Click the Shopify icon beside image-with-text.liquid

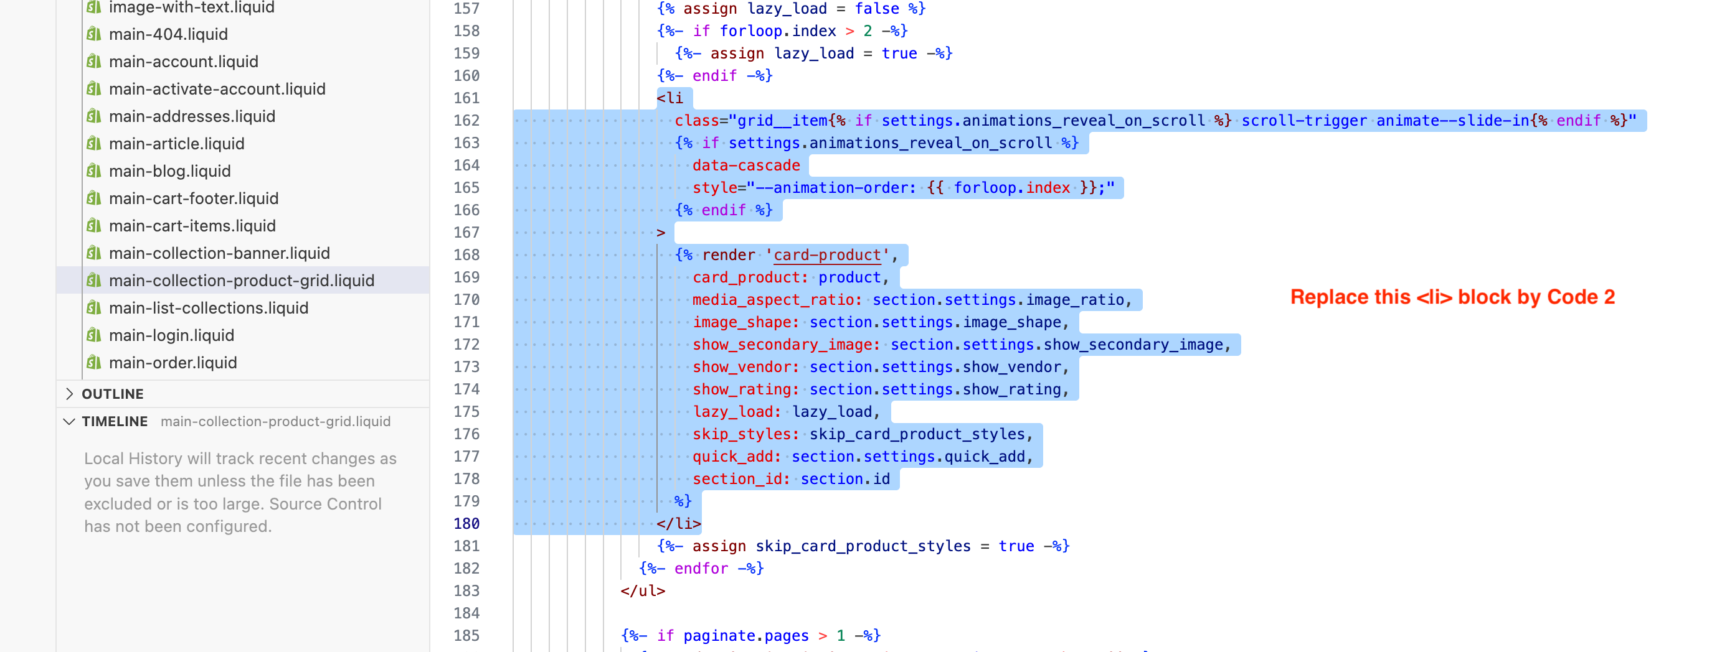tap(94, 7)
